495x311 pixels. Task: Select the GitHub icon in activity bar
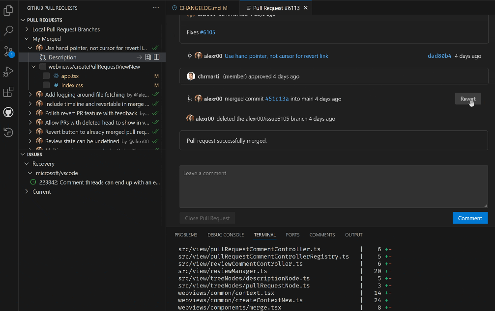tap(8, 112)
